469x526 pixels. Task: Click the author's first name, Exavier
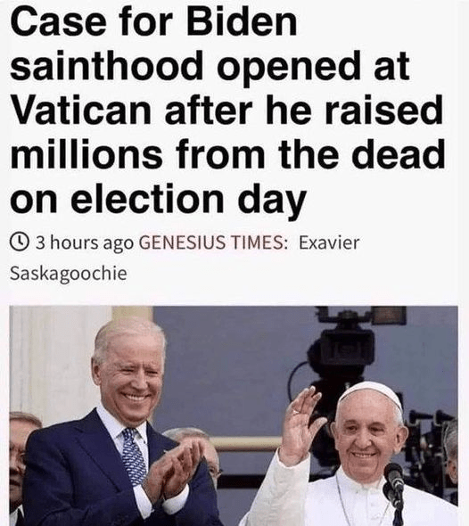pos(329,242)
